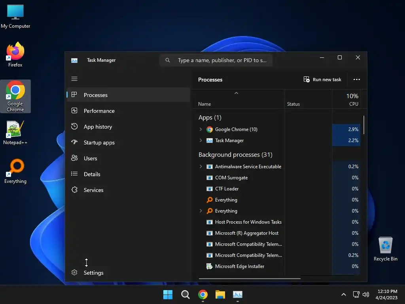
Task: Toggle the hamburger navigation menu
Action: pos(74,79)
